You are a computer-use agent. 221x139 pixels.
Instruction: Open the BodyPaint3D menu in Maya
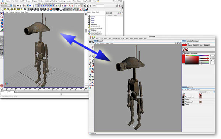pyautogui.click(x=87, y=1)
